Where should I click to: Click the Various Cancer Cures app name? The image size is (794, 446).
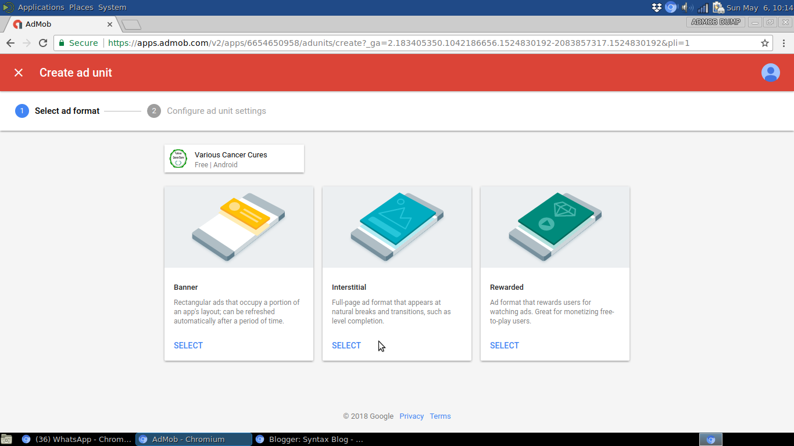click(231, 155)
